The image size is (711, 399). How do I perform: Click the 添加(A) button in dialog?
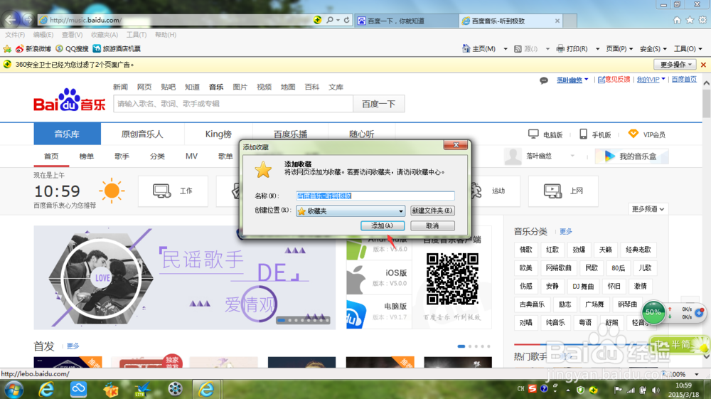383,225
